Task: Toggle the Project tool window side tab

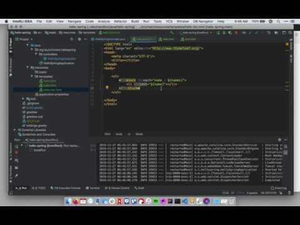Action: 11,46
